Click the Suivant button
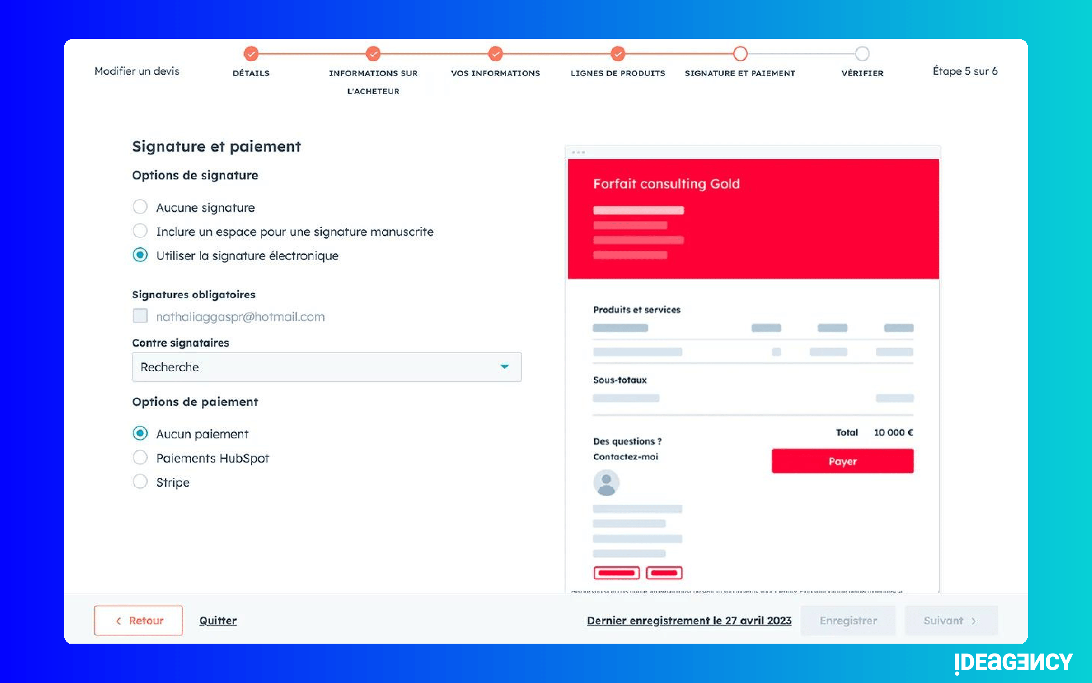This screenshot has height=683, width=1092. pos(951,621)
